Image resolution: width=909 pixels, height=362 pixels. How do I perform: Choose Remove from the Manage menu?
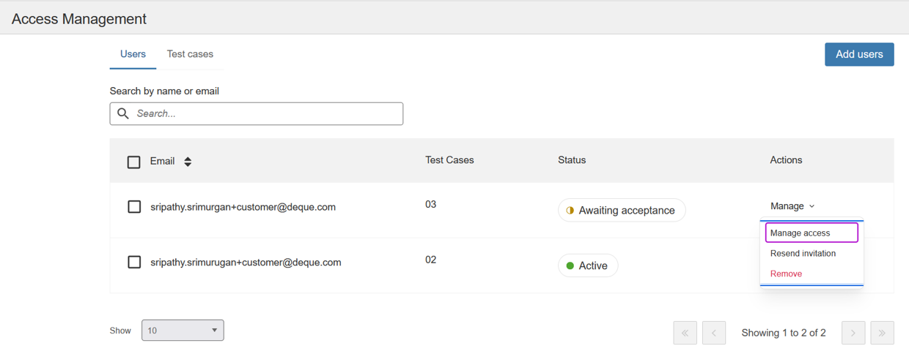coord(812,274)
